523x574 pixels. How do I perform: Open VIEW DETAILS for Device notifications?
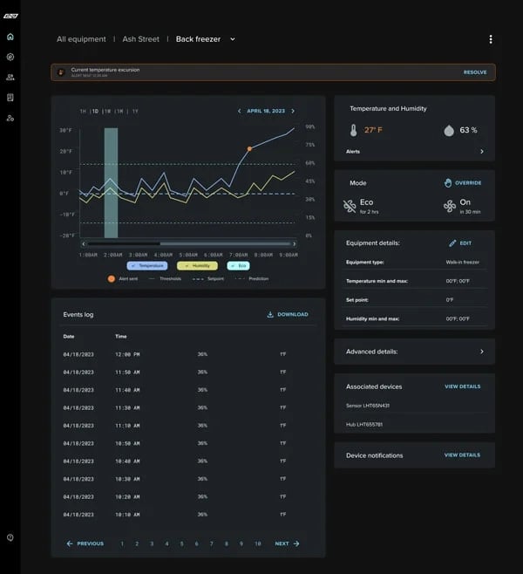pos(462,455)
